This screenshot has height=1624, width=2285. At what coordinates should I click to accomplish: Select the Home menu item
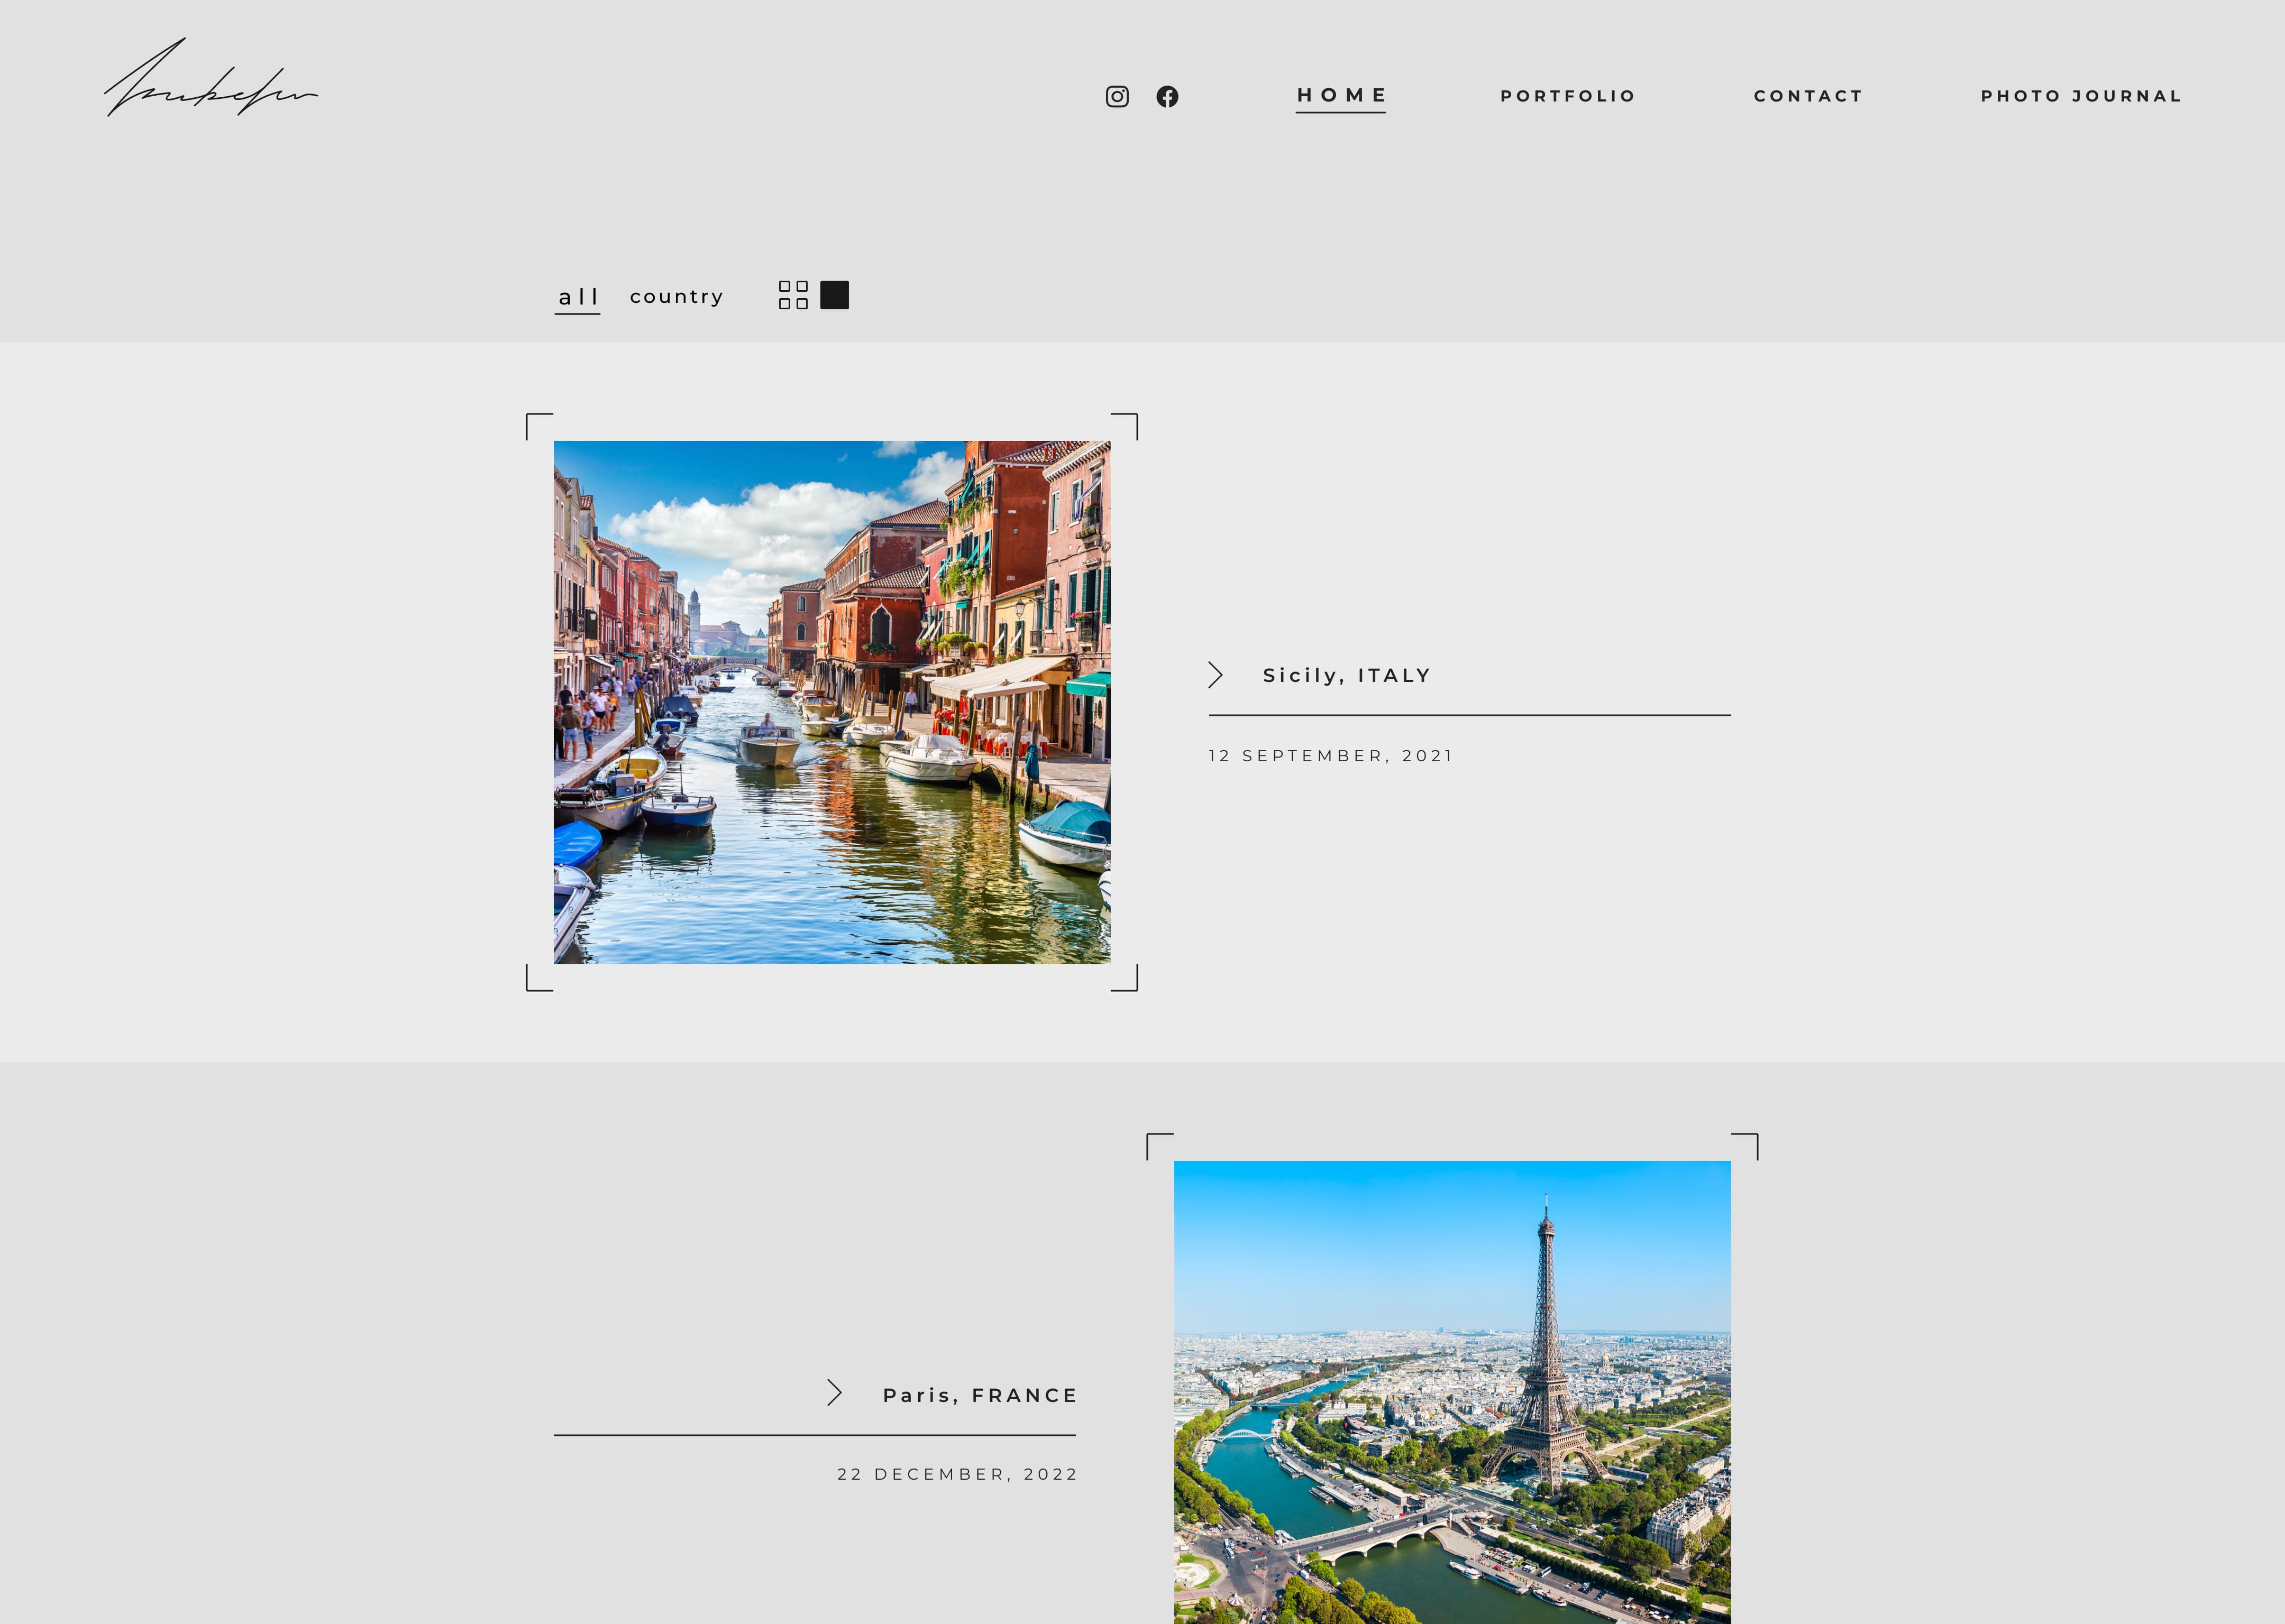click(1341, 95)
